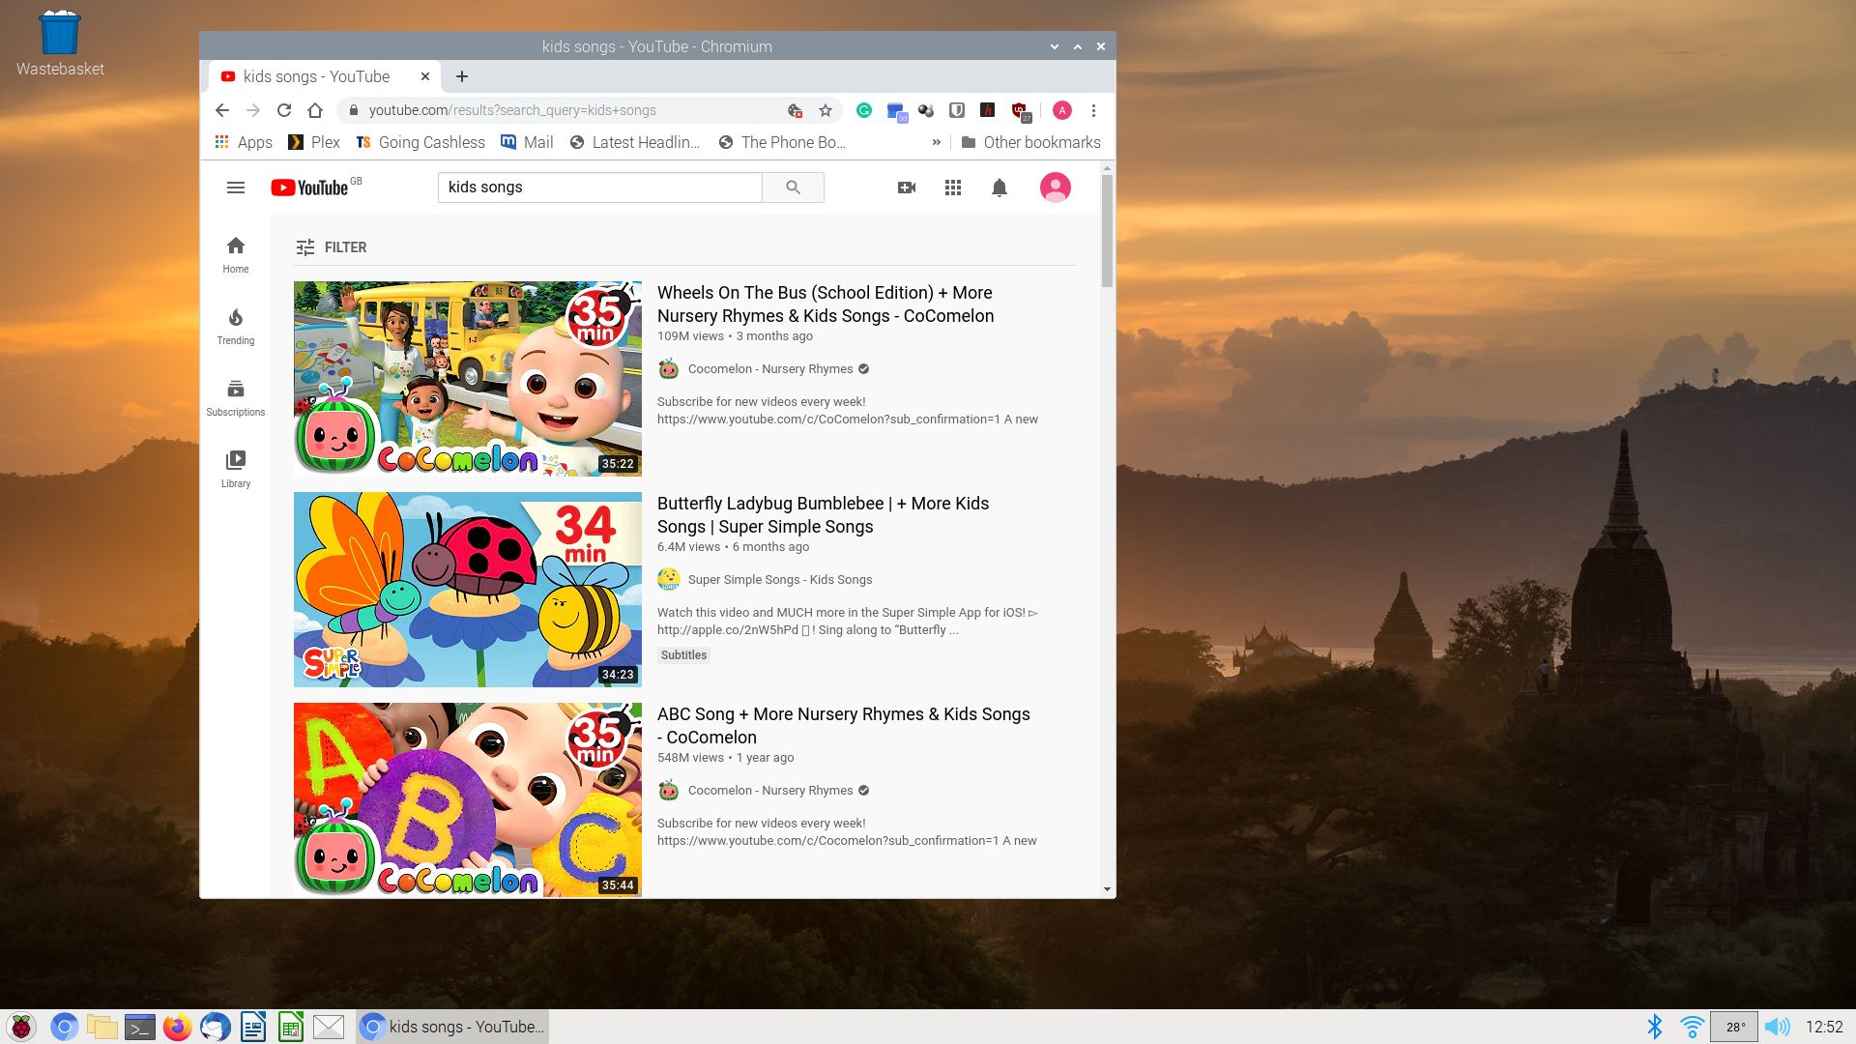
Task: Open the YouTube hamburger guide menu
Action: point(235,188)
